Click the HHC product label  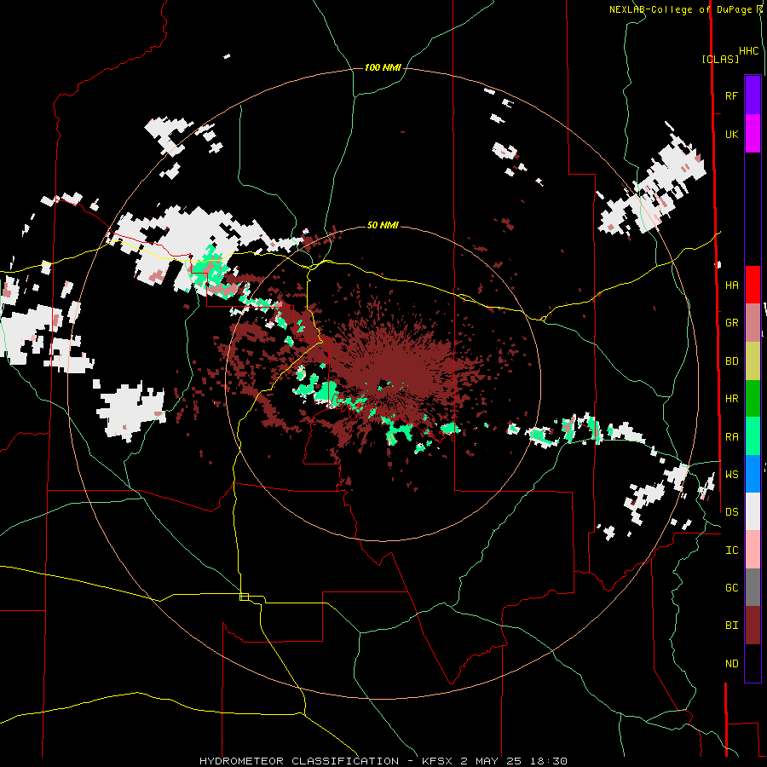click(749, 51)
